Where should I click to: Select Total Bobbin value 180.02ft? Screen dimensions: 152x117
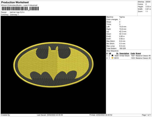pos(123,48)
